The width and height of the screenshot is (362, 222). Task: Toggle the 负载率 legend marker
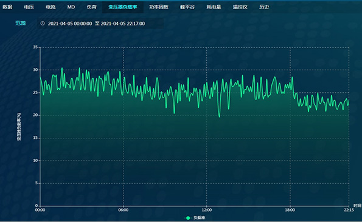(188, 218)
